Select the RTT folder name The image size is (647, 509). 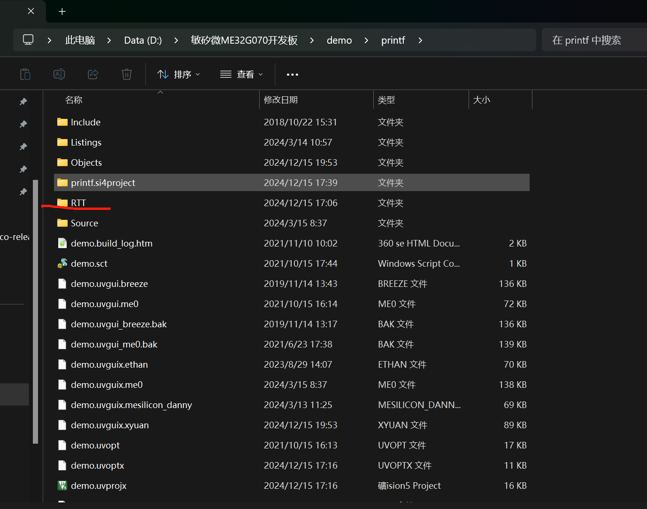(x=78, y=203)
